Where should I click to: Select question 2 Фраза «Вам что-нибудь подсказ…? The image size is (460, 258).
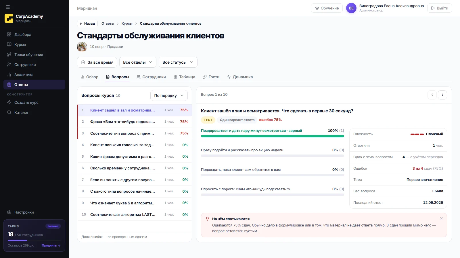(135, 122)
